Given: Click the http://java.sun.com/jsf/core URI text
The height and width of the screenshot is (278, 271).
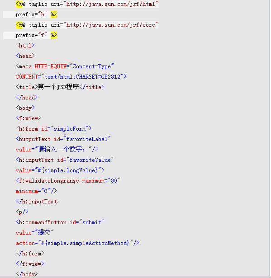Looking at the screenshot, I should (110, 25).
